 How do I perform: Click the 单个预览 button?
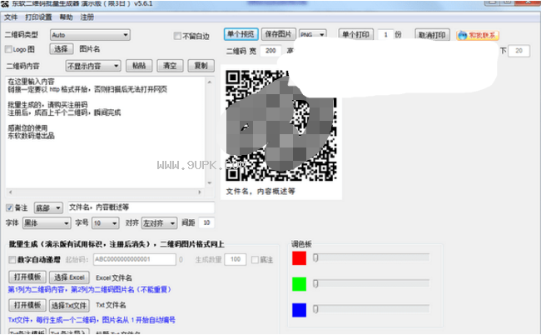click(241, 34)
